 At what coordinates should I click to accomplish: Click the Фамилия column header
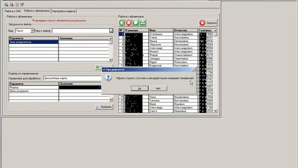click(136, 30)
